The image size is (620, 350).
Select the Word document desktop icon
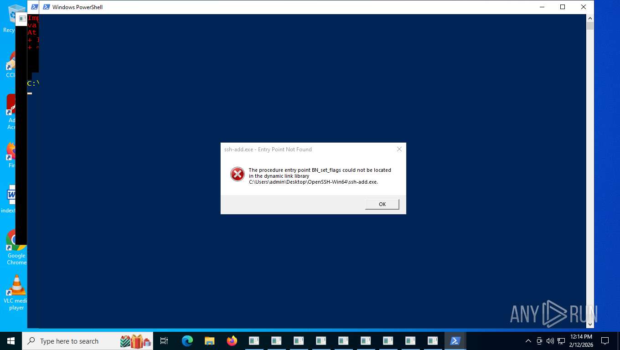(8, 200)
